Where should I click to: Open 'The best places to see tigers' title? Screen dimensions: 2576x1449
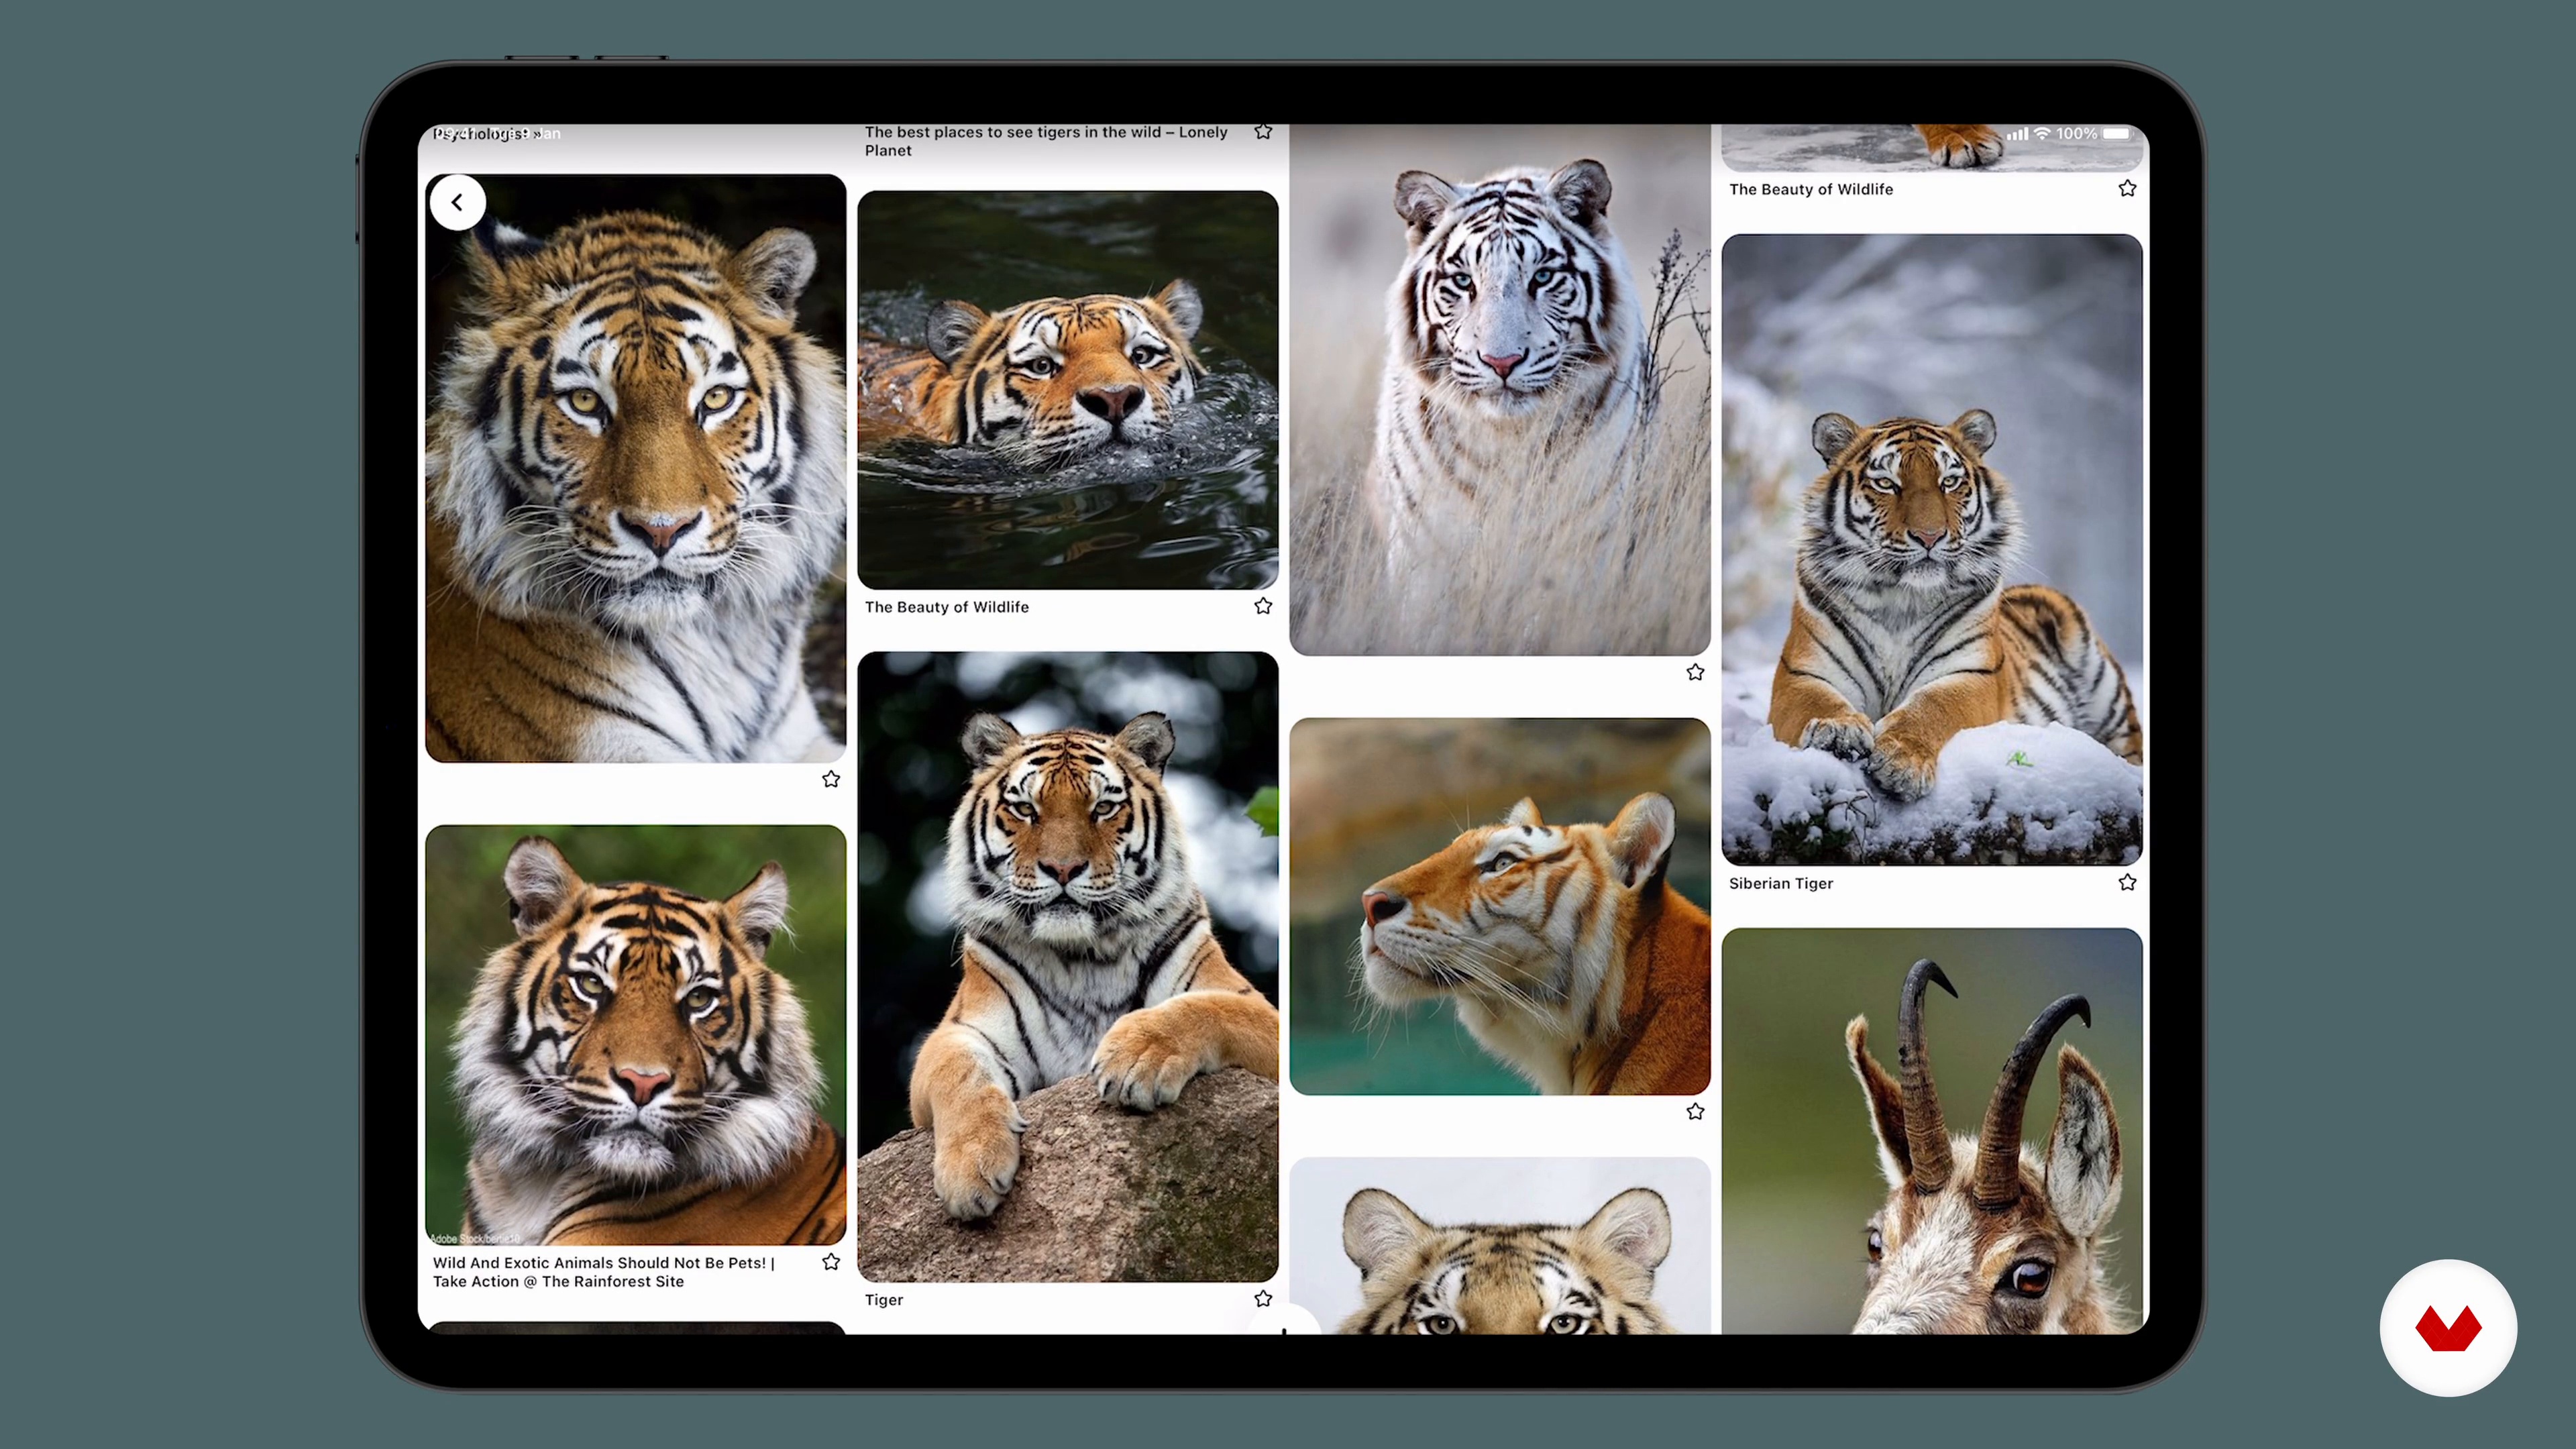[x=1046, y=141]
